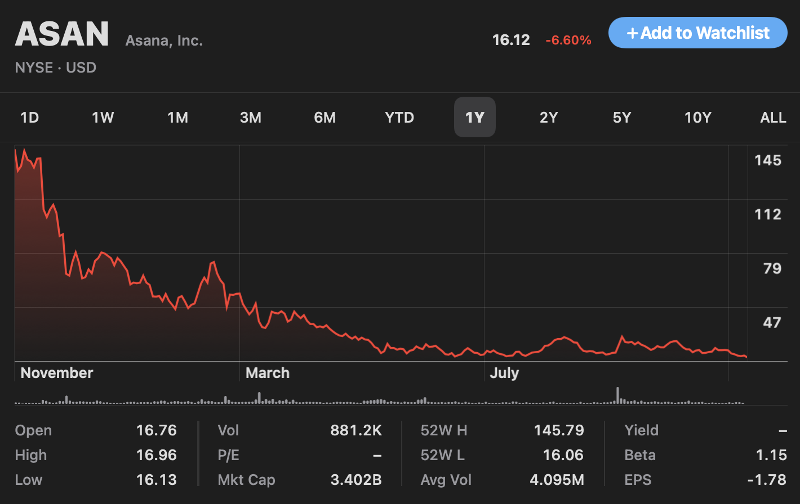Click the November axis label
This screenshot has height=504, width=800.
coord(57,373)
